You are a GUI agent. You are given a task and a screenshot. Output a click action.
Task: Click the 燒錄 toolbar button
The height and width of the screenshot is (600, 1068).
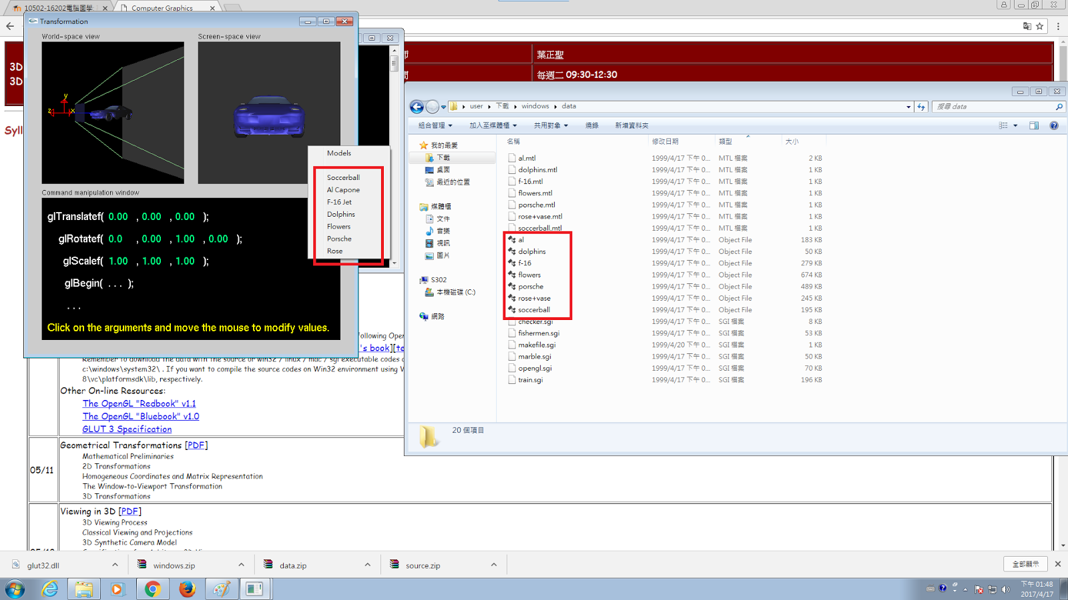click(591, 125)
